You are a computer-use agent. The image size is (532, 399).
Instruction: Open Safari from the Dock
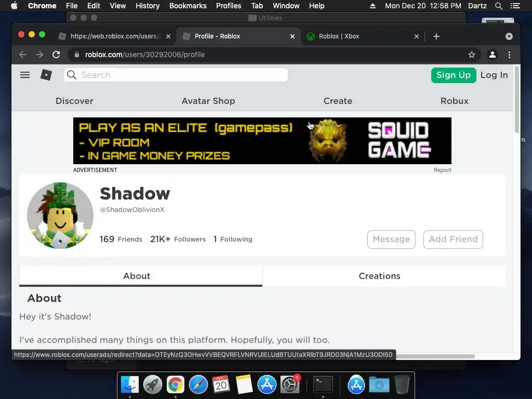point(198,384)
